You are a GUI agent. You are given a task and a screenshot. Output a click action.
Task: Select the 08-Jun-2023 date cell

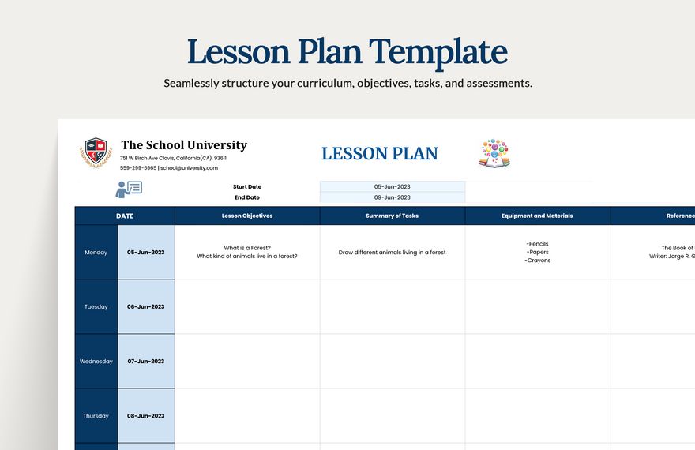click(146, 416)
